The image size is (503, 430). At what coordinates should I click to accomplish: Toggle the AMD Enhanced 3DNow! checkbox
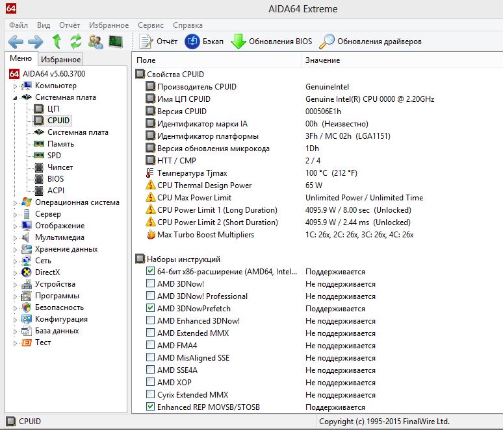point(150,320)
